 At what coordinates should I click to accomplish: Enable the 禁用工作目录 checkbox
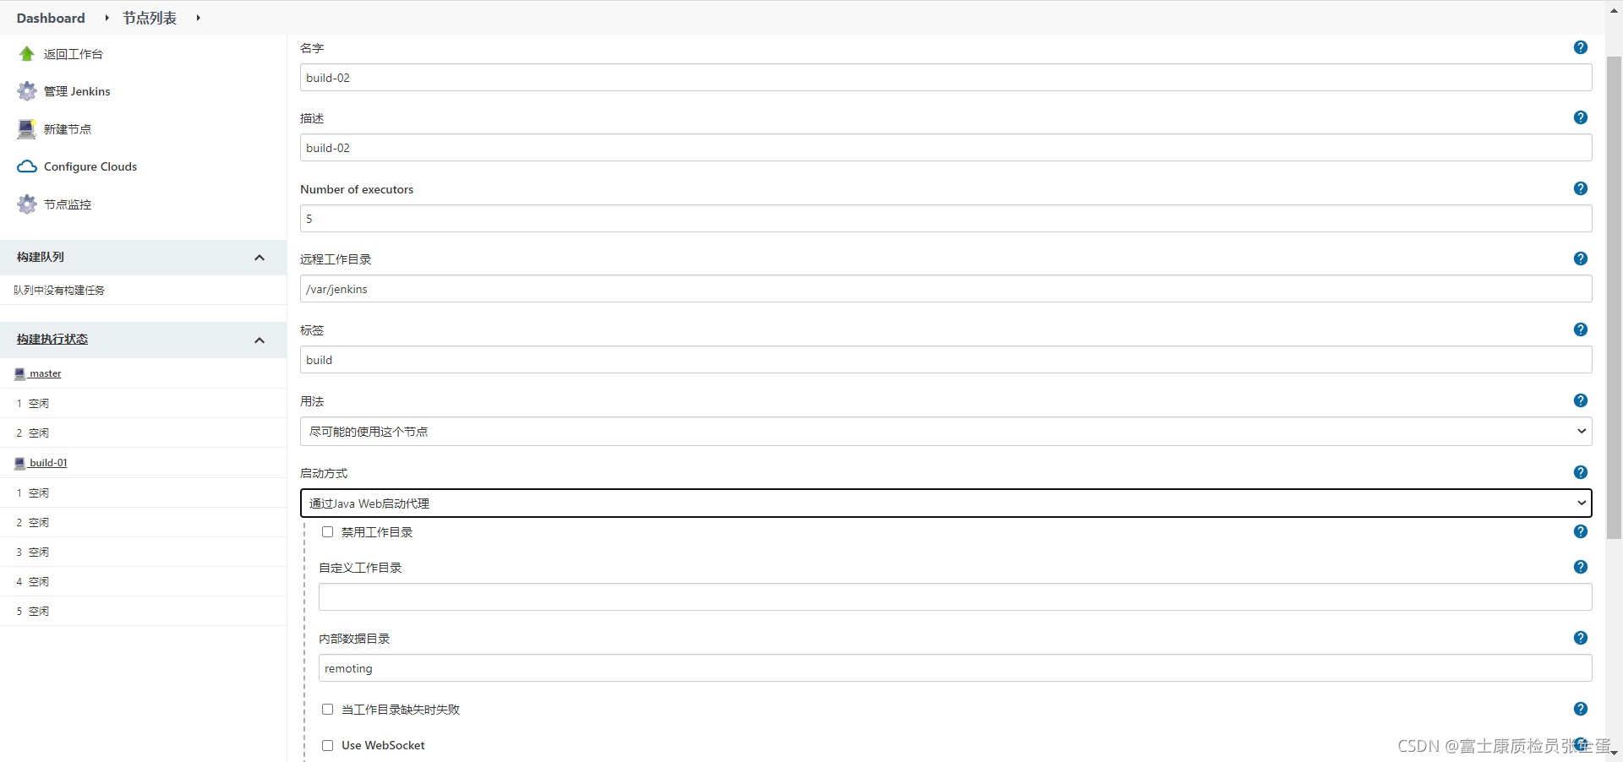coord(327,532)
